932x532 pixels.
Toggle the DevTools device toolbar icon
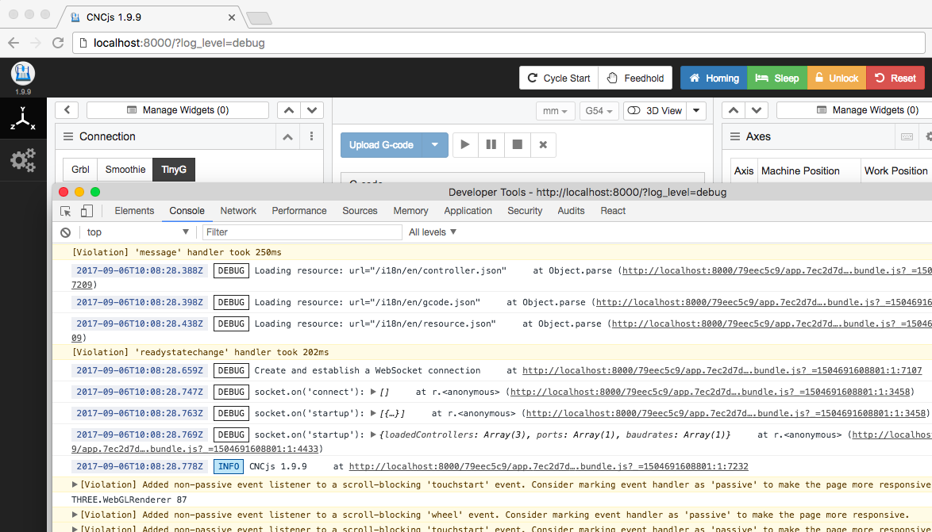point(87,211)
